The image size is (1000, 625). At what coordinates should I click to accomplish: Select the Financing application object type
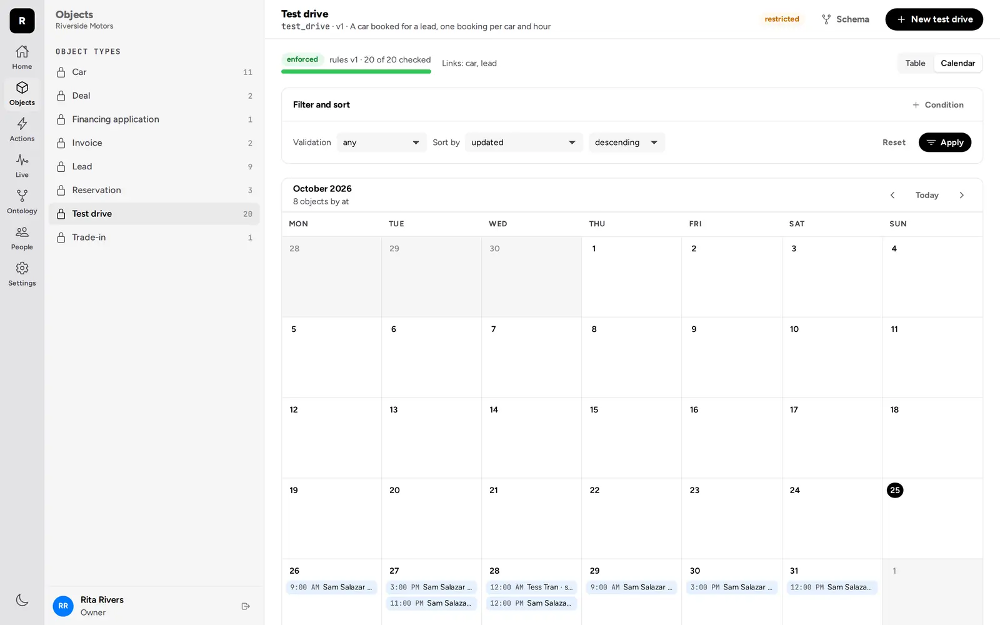pos(154,119)
